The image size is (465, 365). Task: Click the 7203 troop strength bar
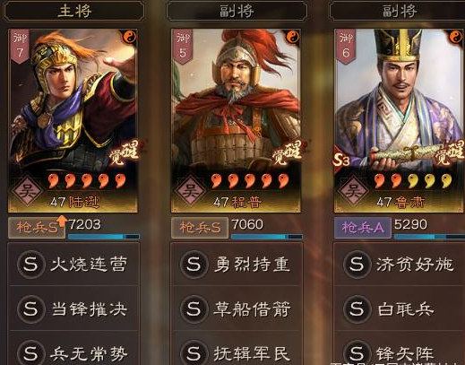104,237
